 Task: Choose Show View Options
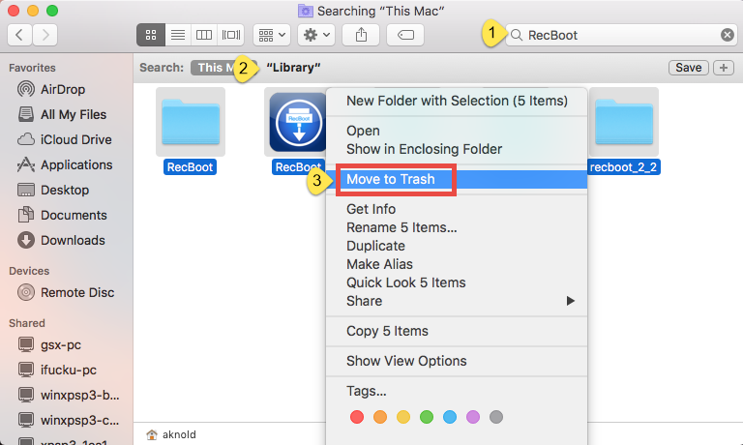457,361
